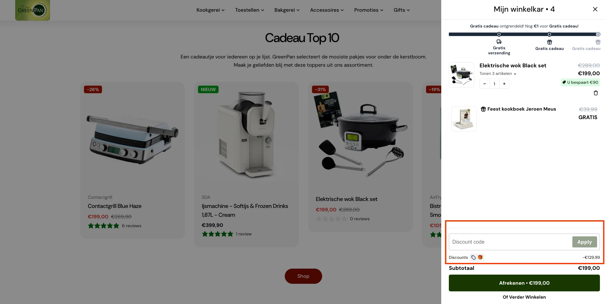The image size is (605, 304).
Task: Focus the Discount code input field
Action: pos(510,242)
